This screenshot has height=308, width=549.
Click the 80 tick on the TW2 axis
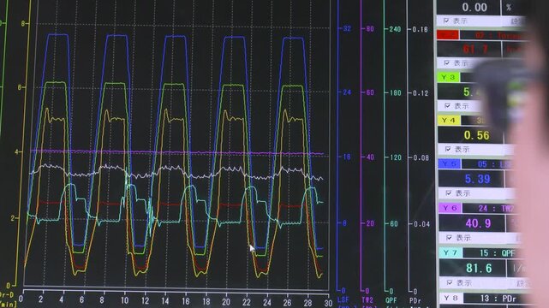[370, 29]
